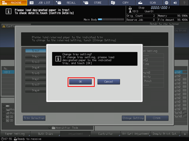The height and width of the screenshot is (141, 189).
Task: Select Tray5 in the tray list
Action: tap(35, 73)
